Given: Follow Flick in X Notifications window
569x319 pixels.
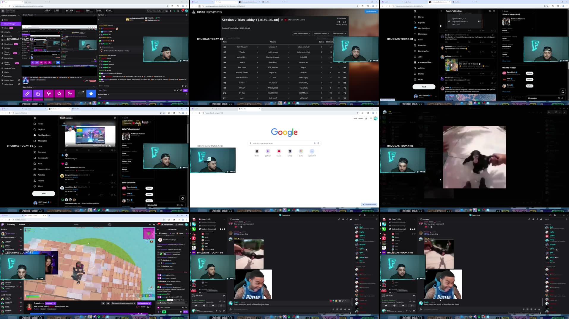Looking at the screenshot, I should (x=149, y=194).
